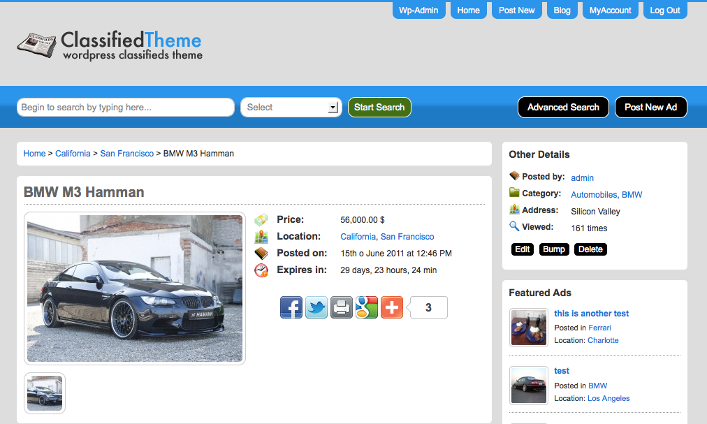
Task: Open Charlotte location link
Action: (x=603, y=341)
